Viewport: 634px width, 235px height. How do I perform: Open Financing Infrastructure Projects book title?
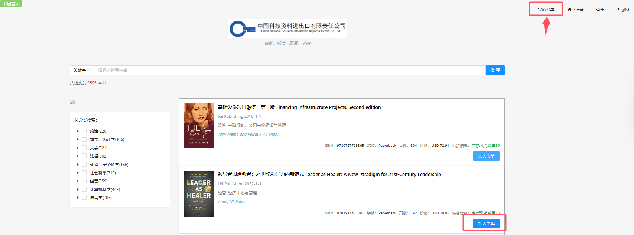click(x=299, y=107)
